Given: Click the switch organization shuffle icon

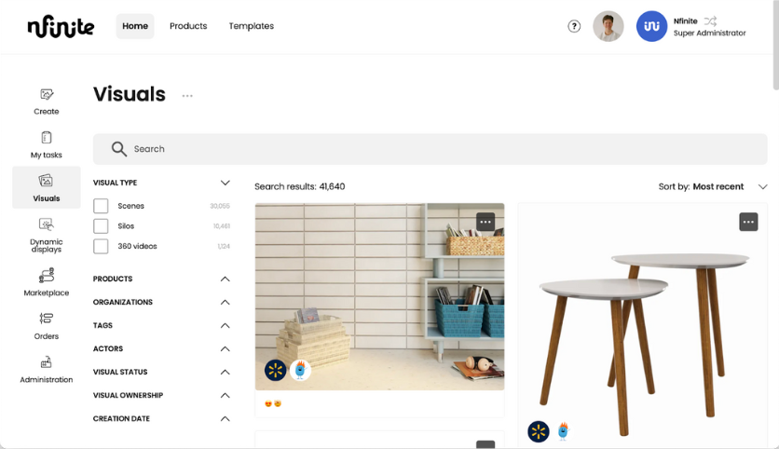Looking at the screenshot, I should tap(710, 20).
